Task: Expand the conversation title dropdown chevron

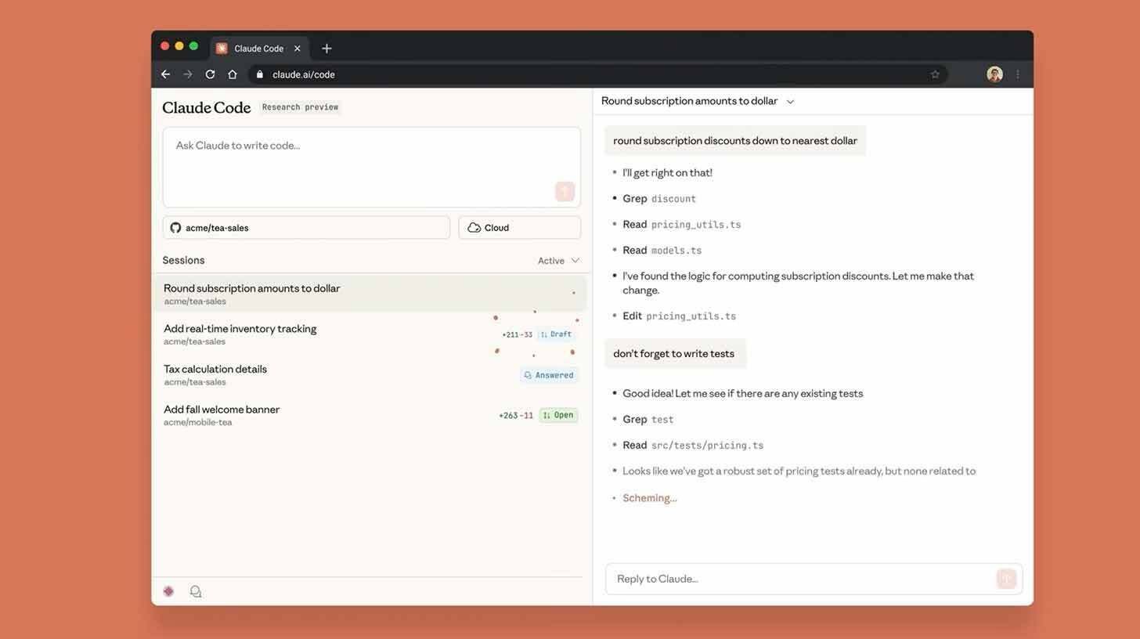Action: click(x=790, y=102)
